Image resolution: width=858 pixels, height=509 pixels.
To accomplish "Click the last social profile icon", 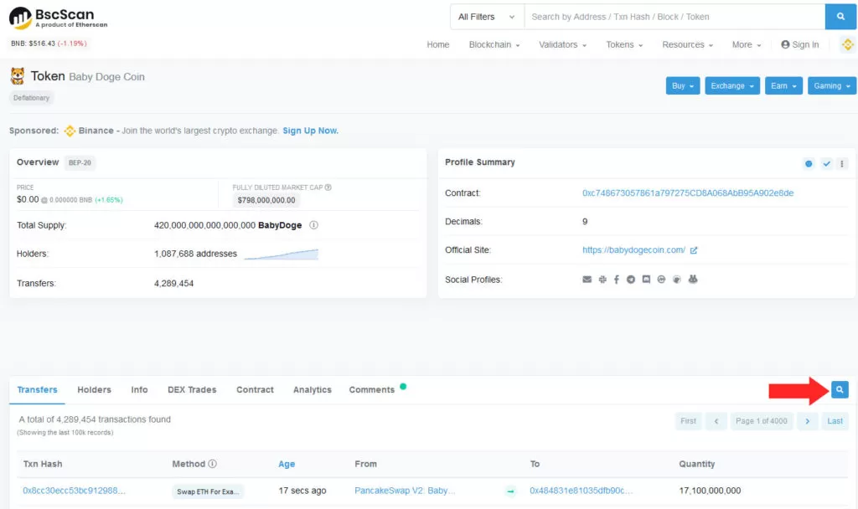I will (693, 280).
